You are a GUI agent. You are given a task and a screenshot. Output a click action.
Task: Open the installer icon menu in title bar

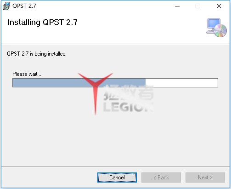pyautogui.click(x=6, y=6)
